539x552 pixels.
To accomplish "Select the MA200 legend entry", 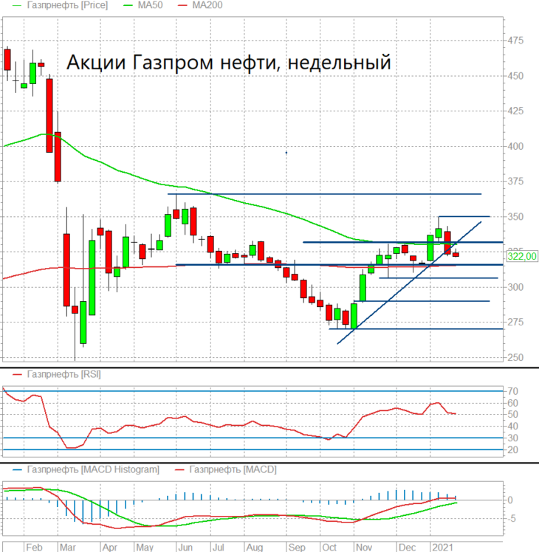I will pos(207,5).
